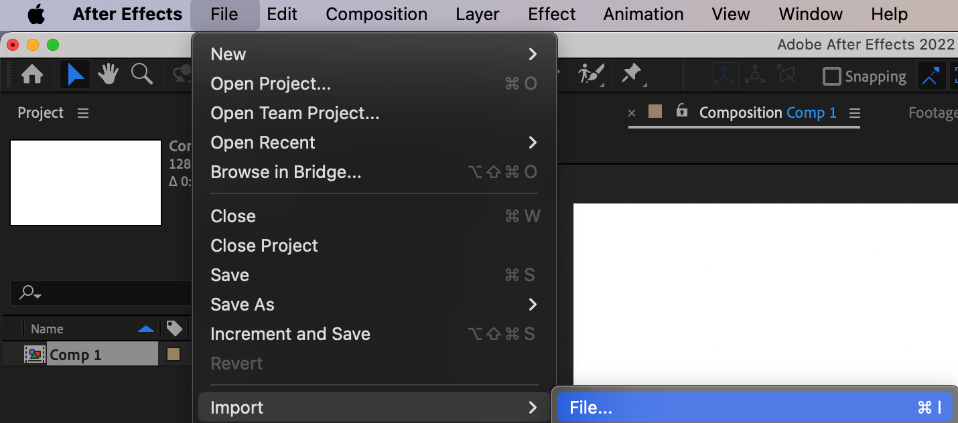958x423 pixels.
Task: Open the Apple menu
Action: pyautogui.click(x=35, y=14)
